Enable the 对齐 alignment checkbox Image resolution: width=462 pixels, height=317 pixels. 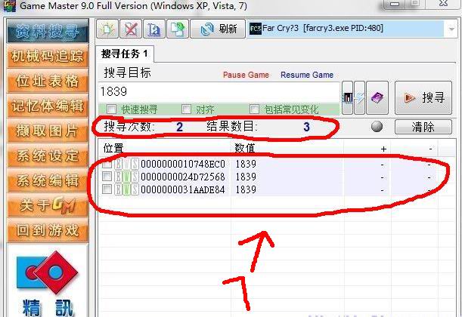click(186, 109)
